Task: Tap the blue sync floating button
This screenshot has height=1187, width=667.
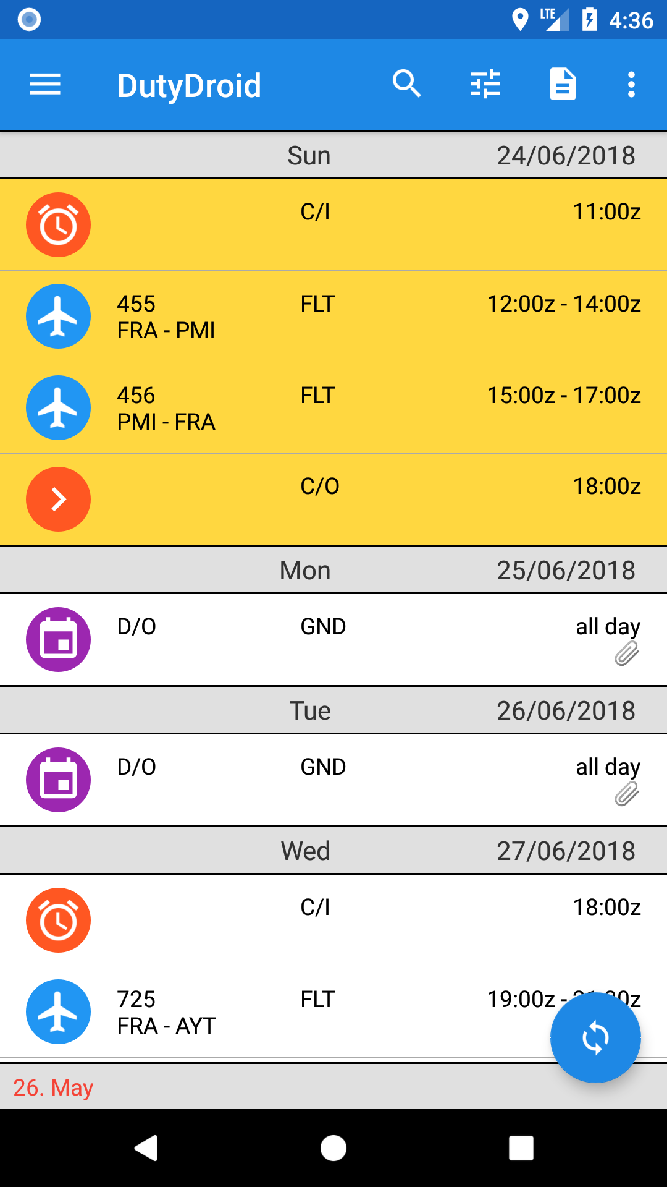Action: [x=595, y=1037]
